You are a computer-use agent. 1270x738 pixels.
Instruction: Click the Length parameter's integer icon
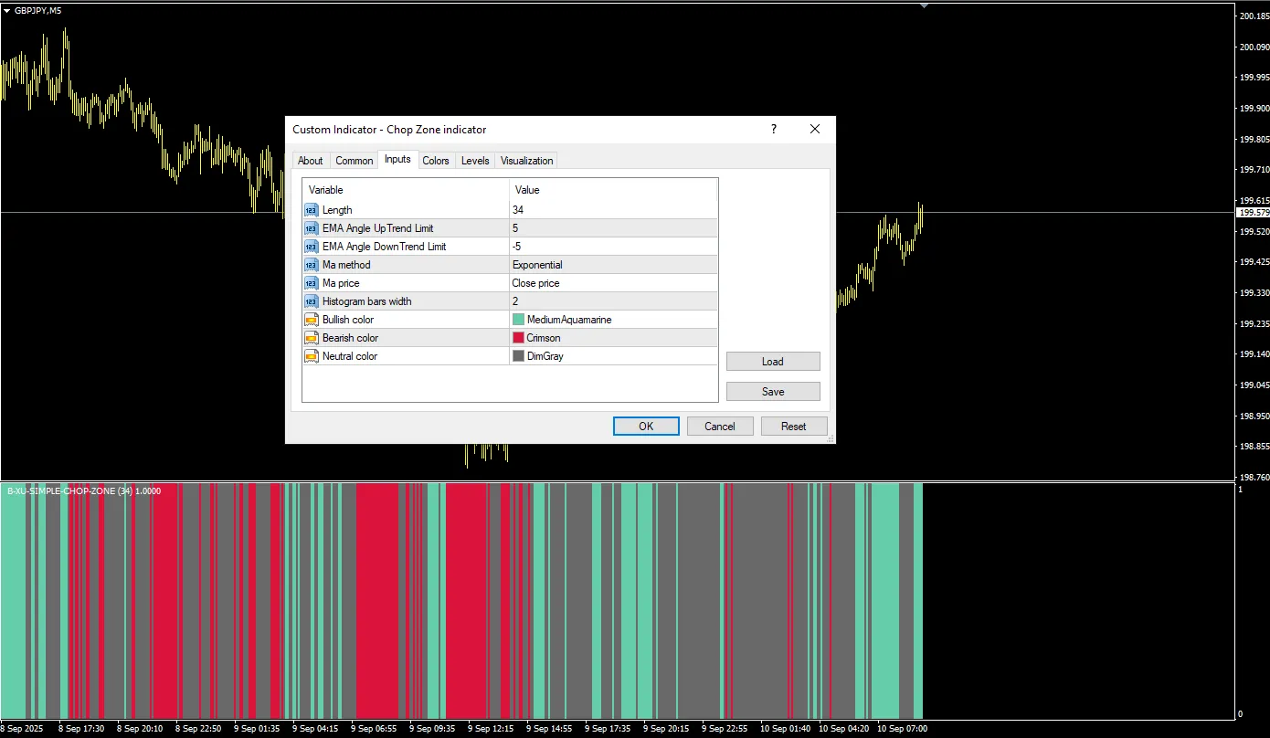[x=312, y=210]
